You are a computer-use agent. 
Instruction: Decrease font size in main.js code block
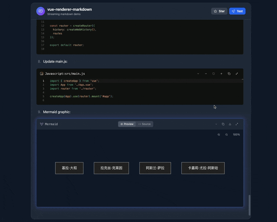click(x=206, y=74)
